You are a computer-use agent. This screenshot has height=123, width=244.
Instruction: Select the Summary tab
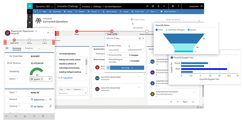[17, 48]
